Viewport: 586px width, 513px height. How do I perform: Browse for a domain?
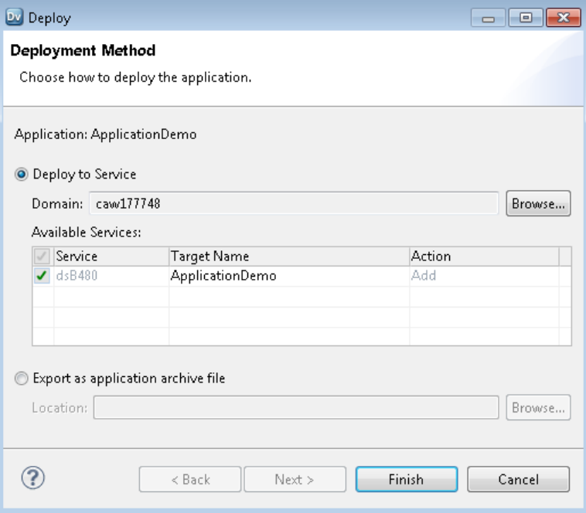click(x=538, y=204)
